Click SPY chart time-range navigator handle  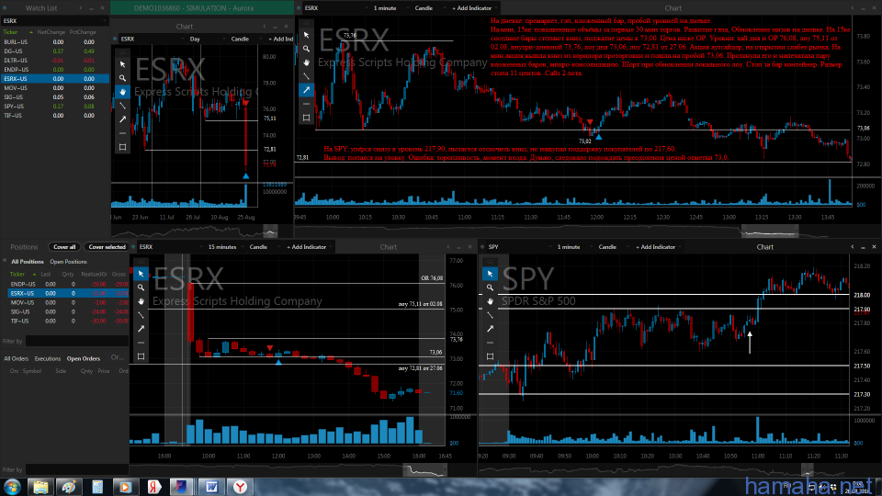tap(807, 469)
